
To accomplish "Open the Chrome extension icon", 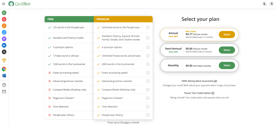I will pos(4,69).
